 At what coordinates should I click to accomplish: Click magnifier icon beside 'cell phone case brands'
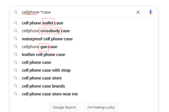[16, 86]
